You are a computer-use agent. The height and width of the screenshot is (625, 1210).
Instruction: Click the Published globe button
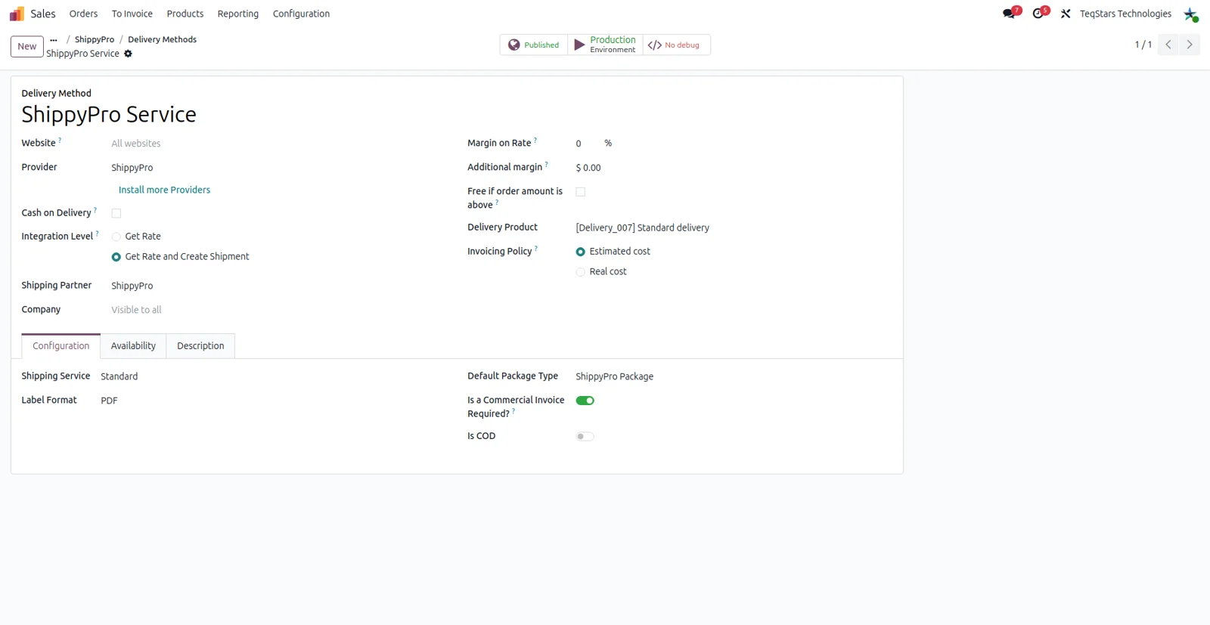(534, 45)
